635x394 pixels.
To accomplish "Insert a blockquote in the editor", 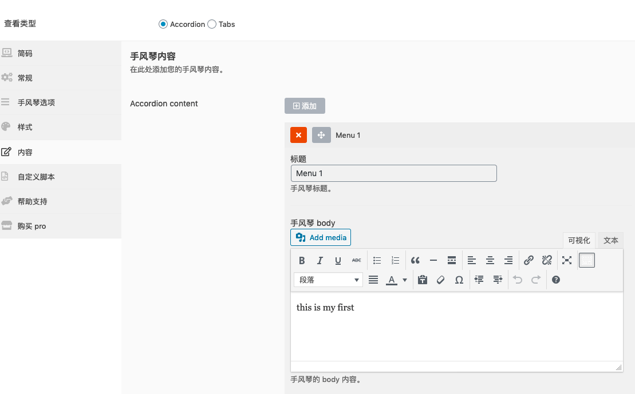I will point(415,261).
